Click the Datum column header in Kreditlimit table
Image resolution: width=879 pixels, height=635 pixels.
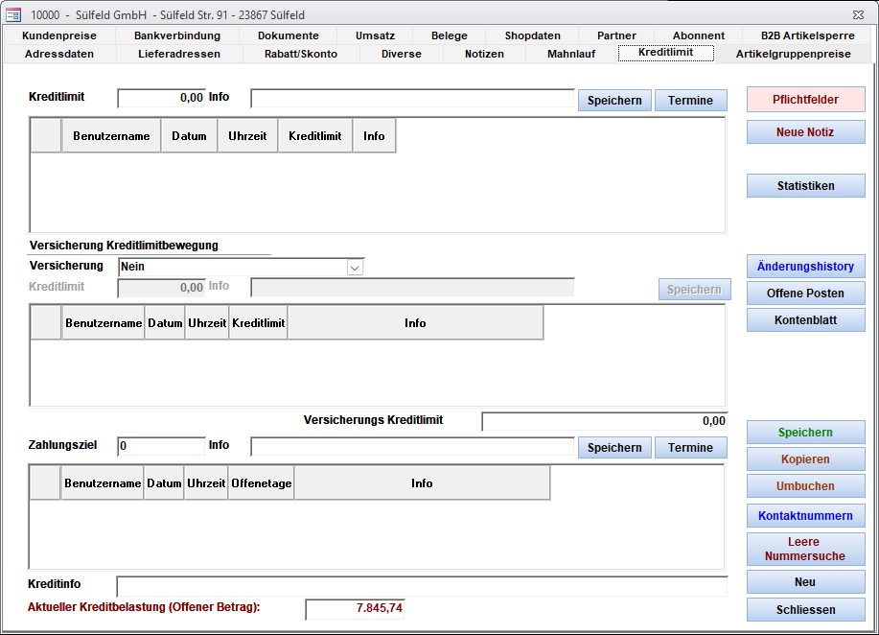[x=189, y=136]
